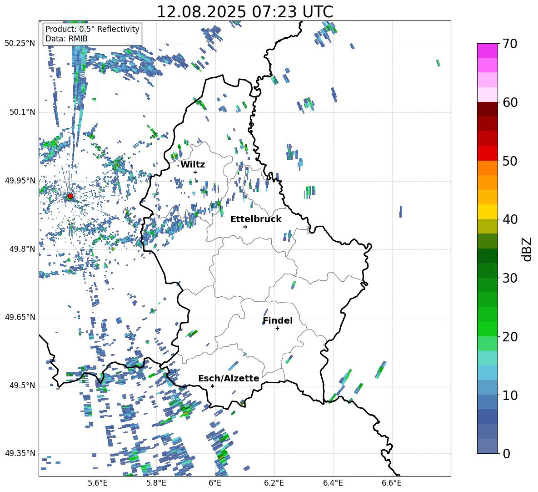Click the red radar site marker

[x=70, y=196]
